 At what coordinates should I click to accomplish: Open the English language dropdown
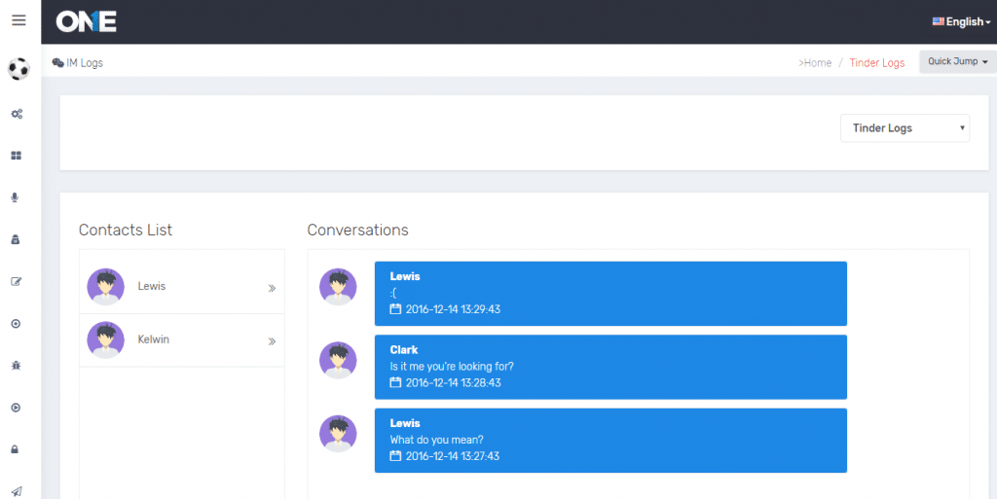[961, 21]
